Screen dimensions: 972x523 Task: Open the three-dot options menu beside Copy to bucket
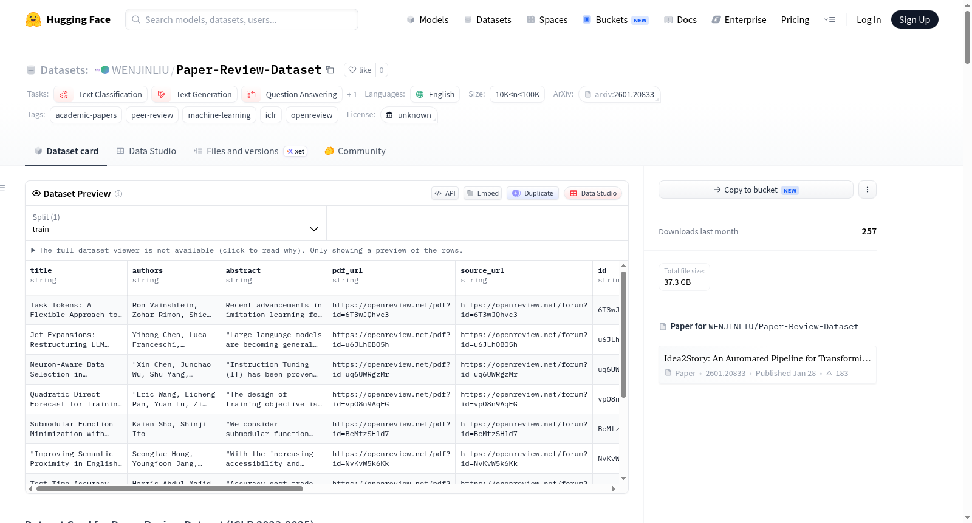pyautogui.click(x=867, y=190)
